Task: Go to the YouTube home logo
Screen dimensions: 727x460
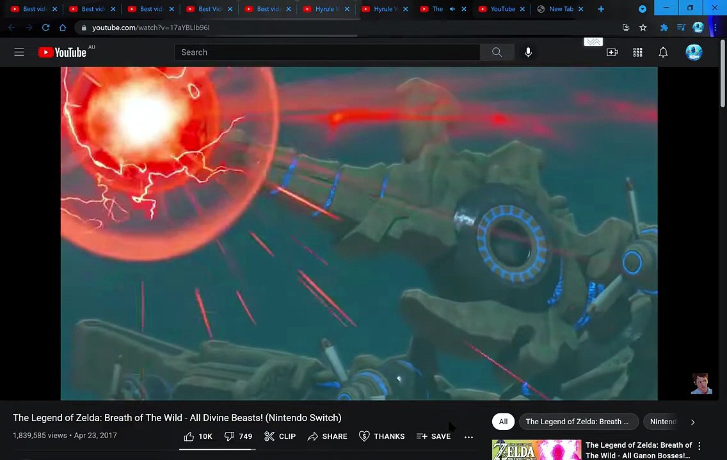Action: 62,52
